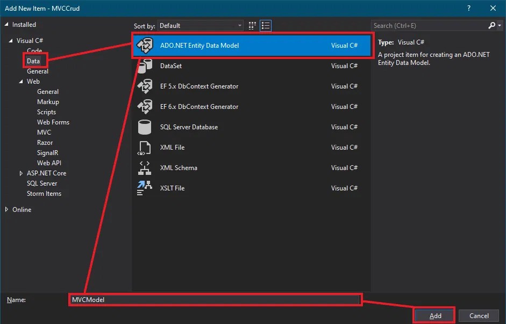Click Visual C# label in DataSet row

[344, 65]
